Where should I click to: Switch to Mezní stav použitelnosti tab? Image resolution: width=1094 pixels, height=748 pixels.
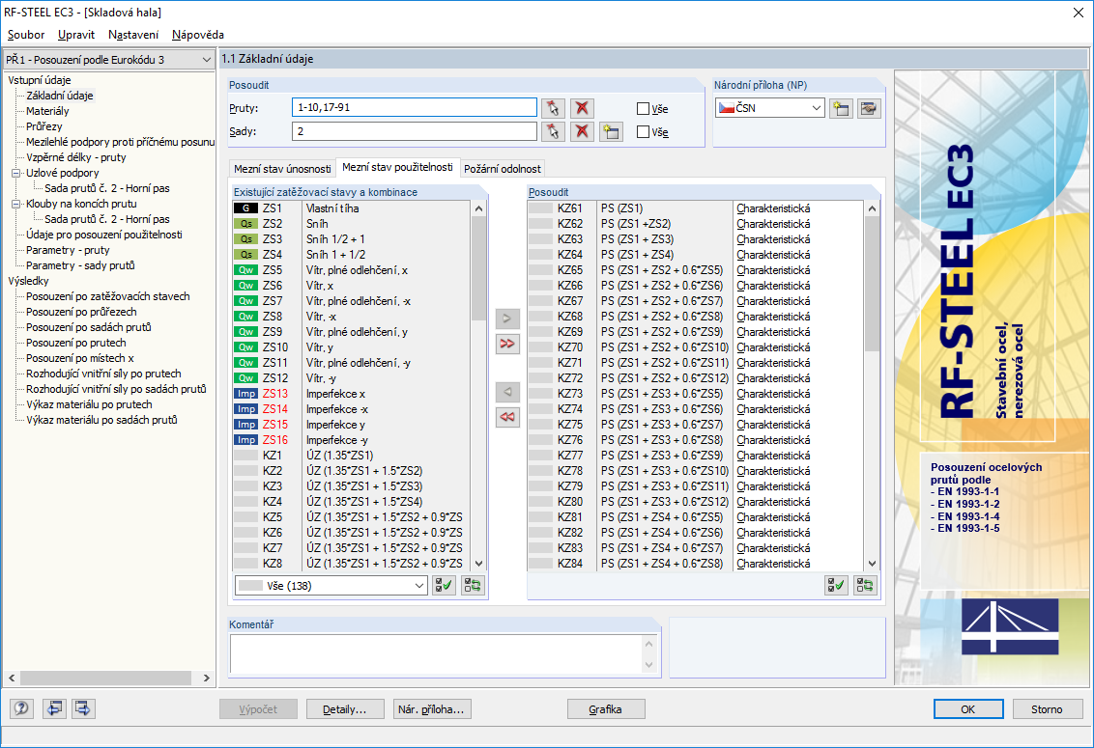(x=398, y=167)
